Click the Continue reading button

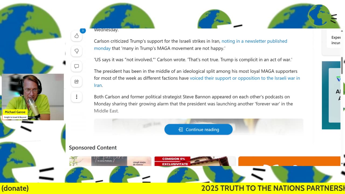(198, 130)
